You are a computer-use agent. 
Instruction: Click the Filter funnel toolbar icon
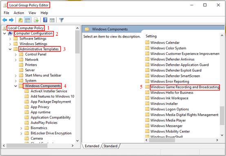tap(61, 20)
